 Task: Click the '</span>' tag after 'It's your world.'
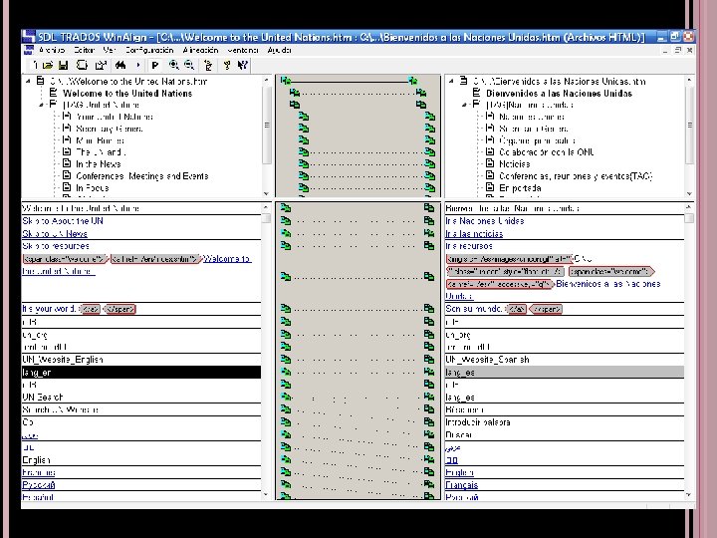(119, 309)
